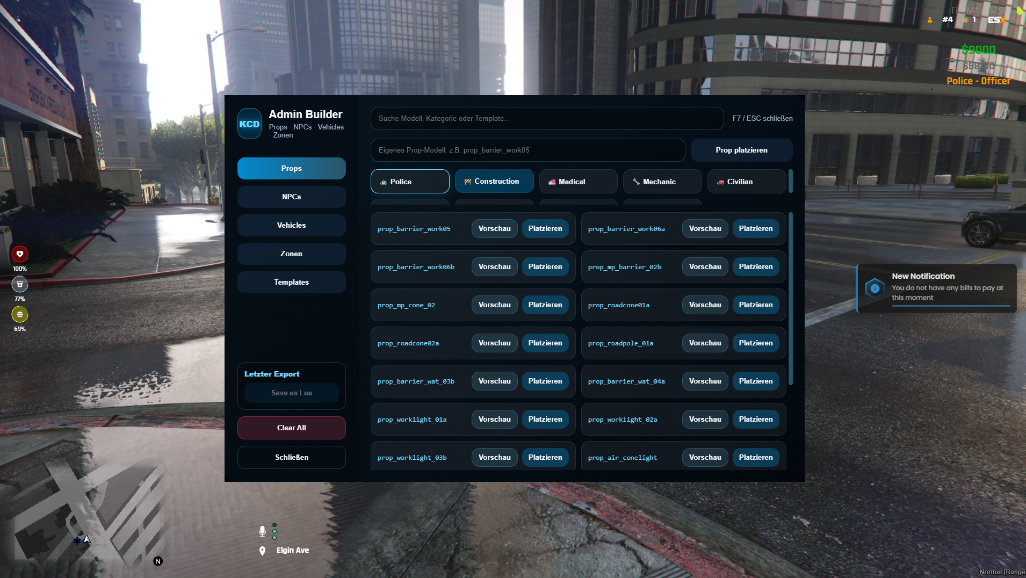This screenshot has width=1026, height=578.
Task: Click the thirst cup HUD icon
Action: (x=20, y=284)
